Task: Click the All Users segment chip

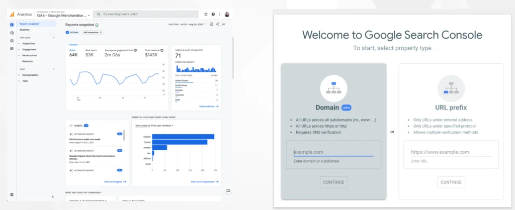Action: tap(72, 33)
